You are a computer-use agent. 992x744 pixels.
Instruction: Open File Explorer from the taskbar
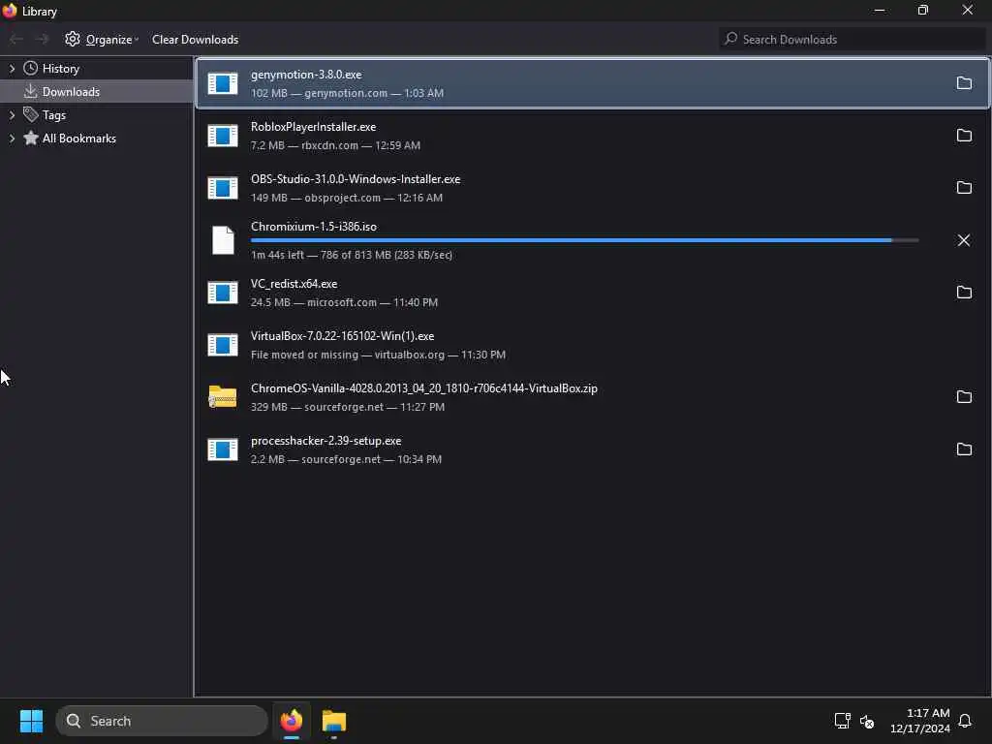click(334, 721)
